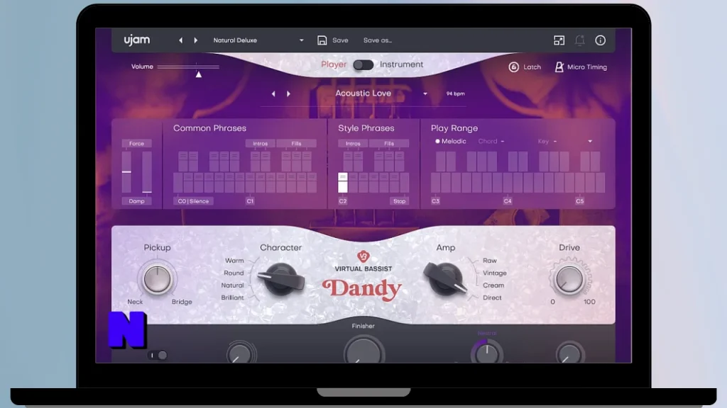This screenshot has height=408, width=727.
Task: Go to previous preset next to Natural Deluxe
Action: coord(181,40)
